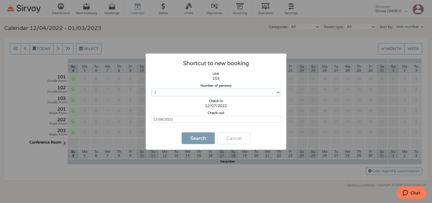The image size is (432, 203).
Task: Expand the Number of persons dropdown
Action: tap(216, 92)
